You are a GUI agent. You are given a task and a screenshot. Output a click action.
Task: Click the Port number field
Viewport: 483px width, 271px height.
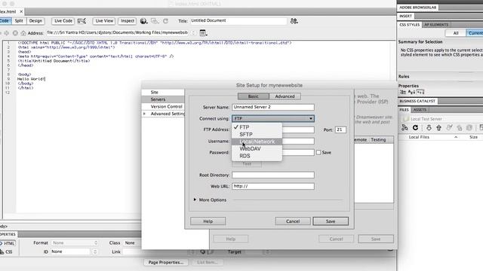pyautogui.click(x=340, y=129)
